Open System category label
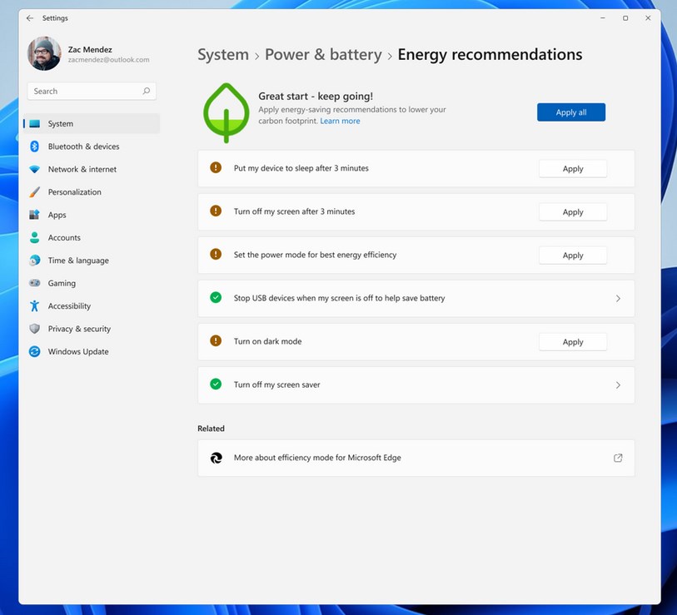The width and height of the screenshot is (677, 615). [x=61, y=124]
